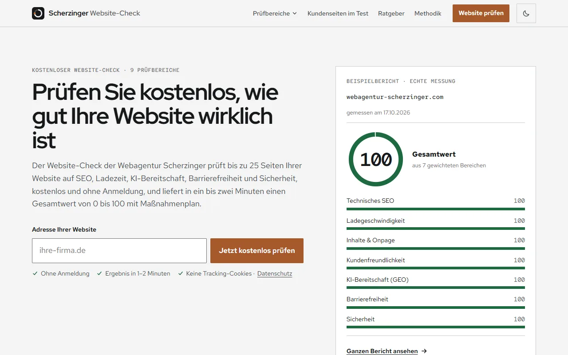Click the Adresse Ihrer Website label
568x355 pixels.
(x=64, y=229)
